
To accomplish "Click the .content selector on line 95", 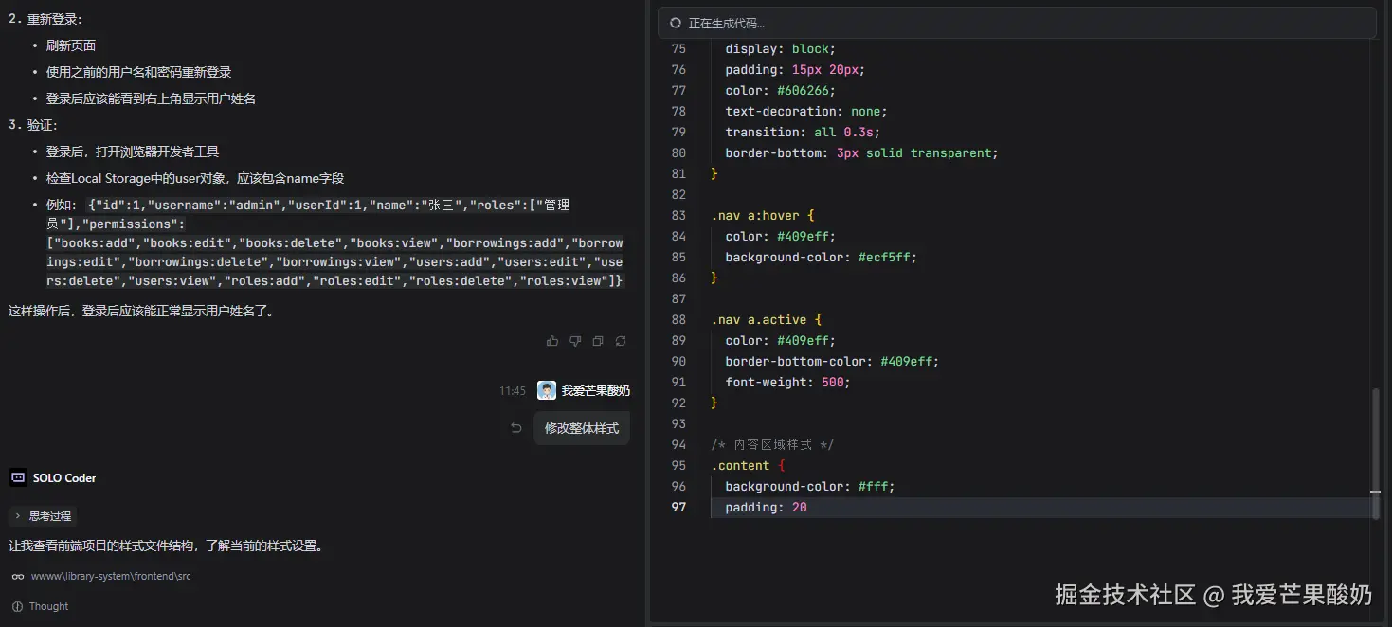I will (x=741, y=466).
